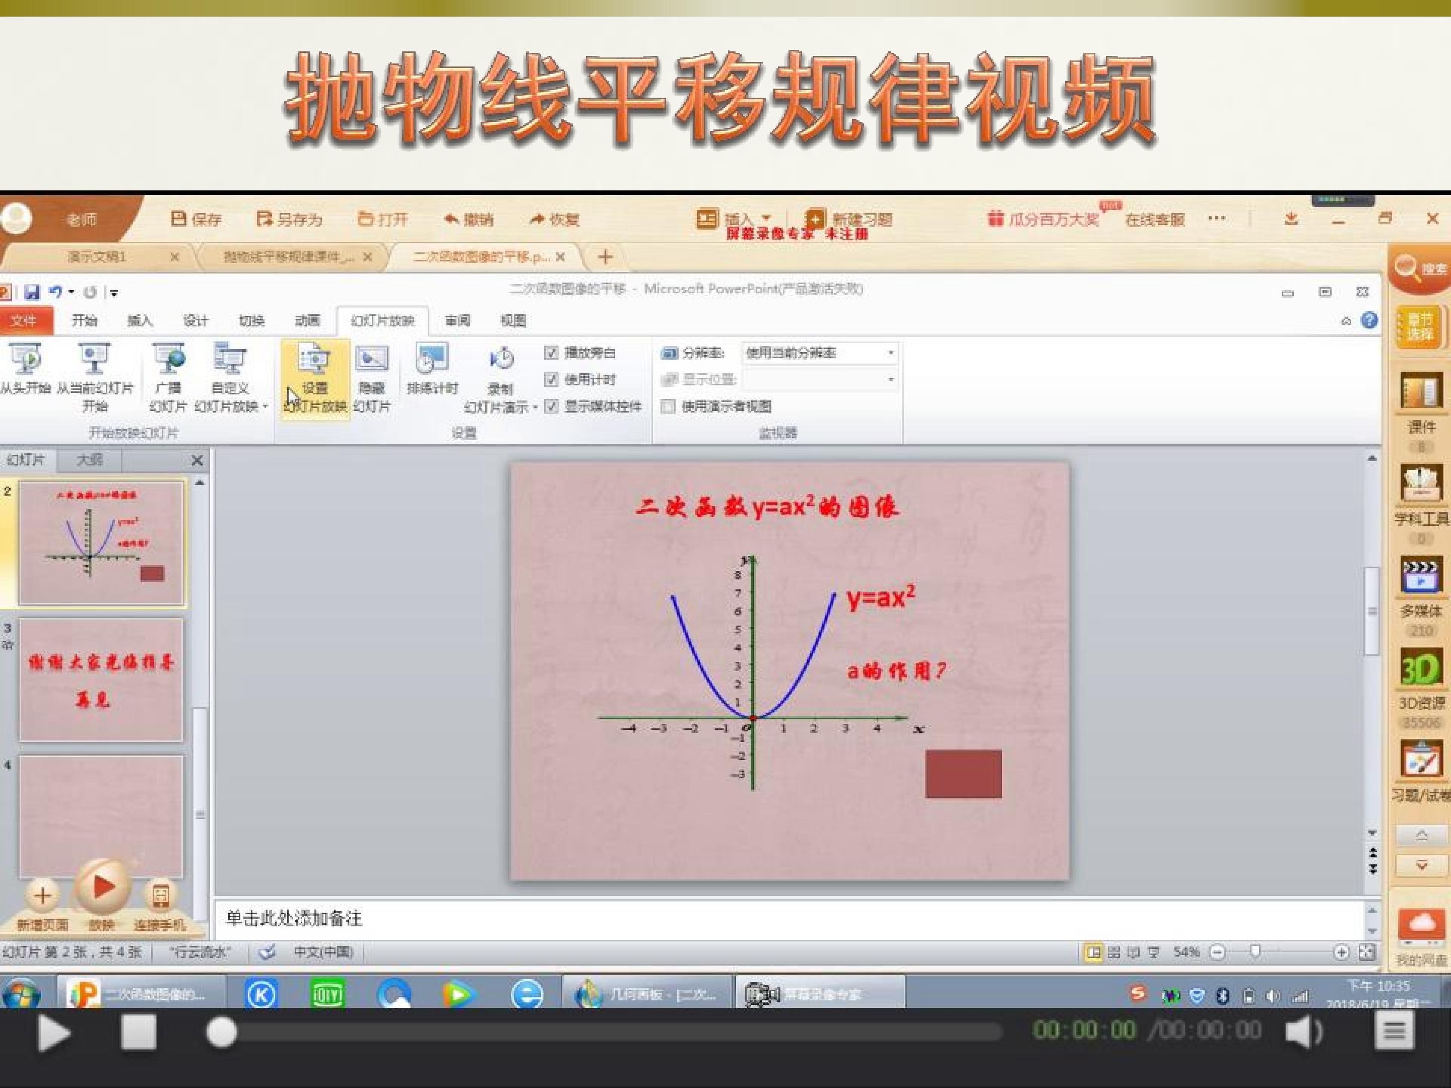1451x1088 pixels.
Task: Open the 分辨率 dropdown
Action: [x=890, y=353]
